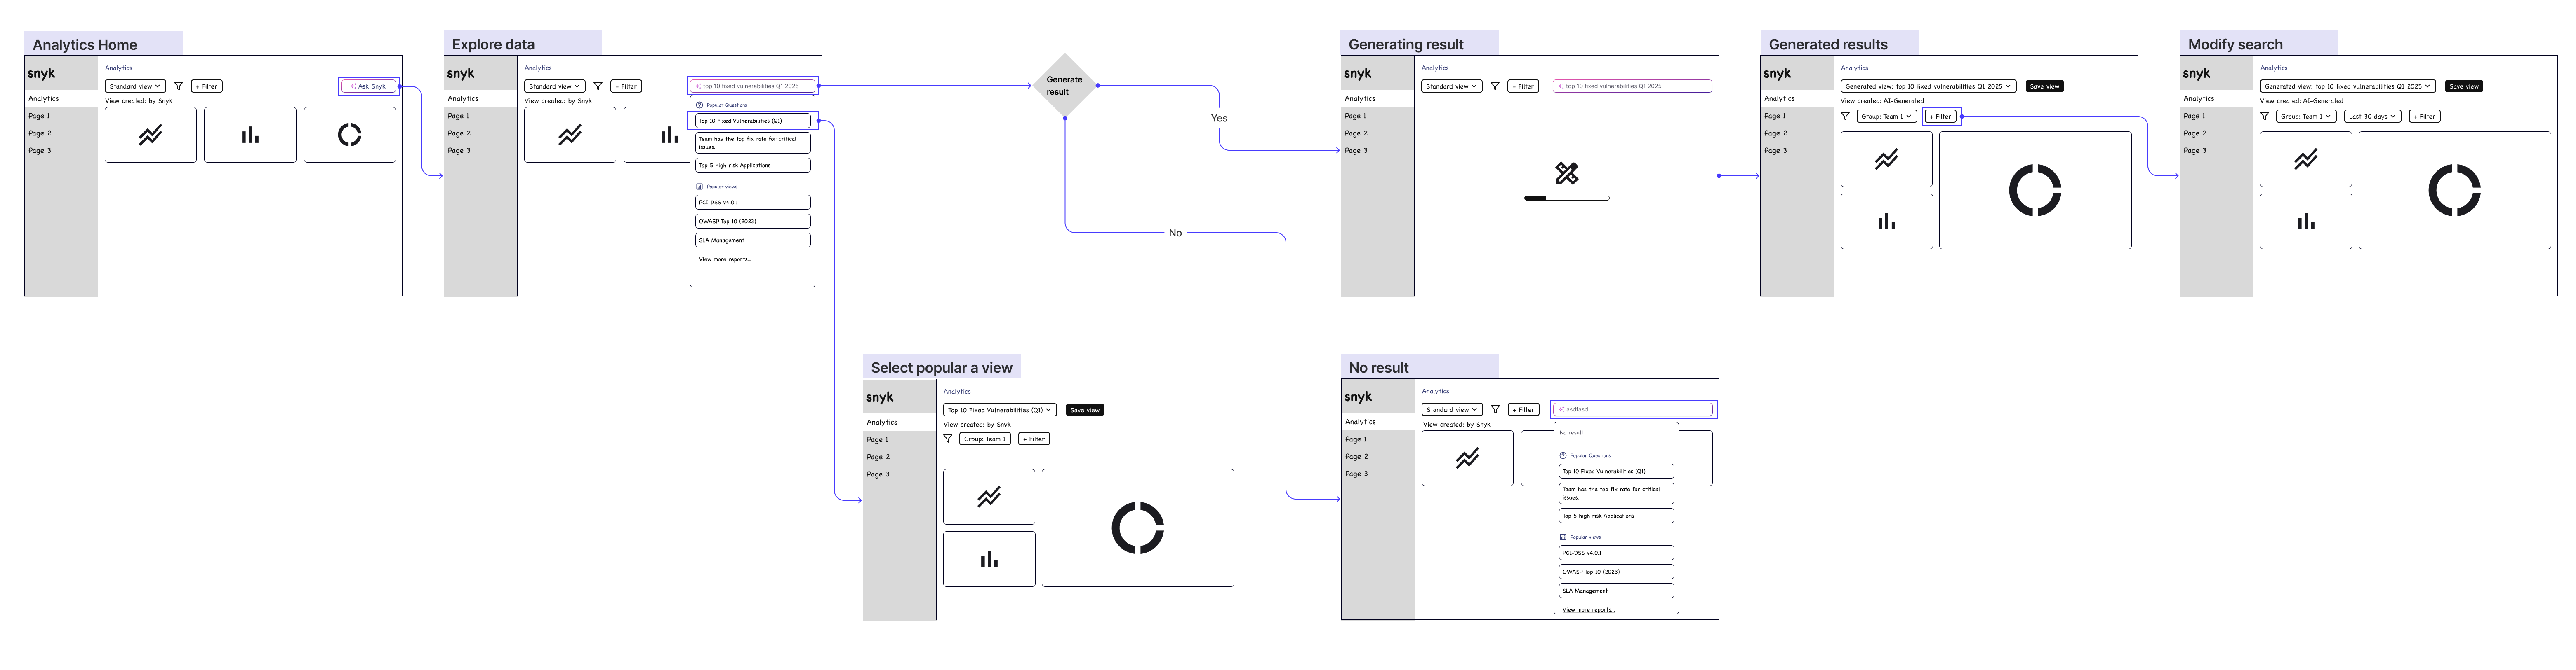
Task: Click the funnel icon in Explore data frame
Action: (x=598, y=87)
